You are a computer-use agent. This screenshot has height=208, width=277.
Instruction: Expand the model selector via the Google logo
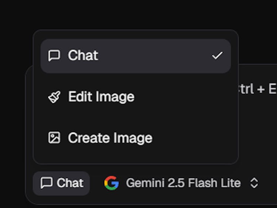111,183
